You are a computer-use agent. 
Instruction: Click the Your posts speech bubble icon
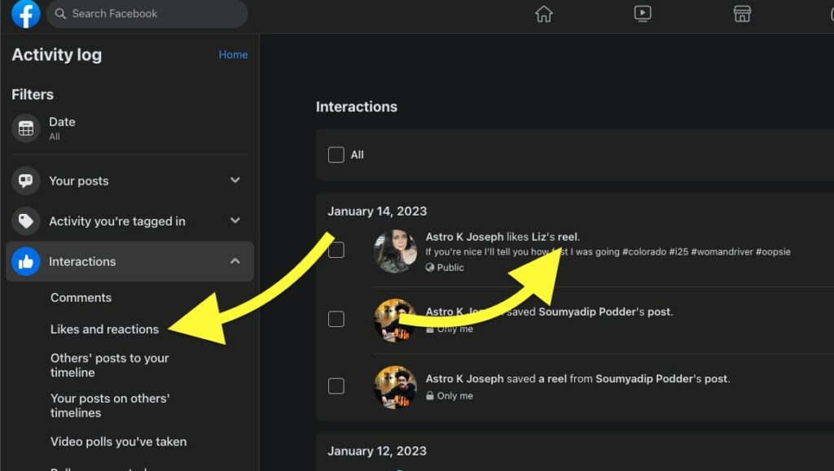[26, 181]
